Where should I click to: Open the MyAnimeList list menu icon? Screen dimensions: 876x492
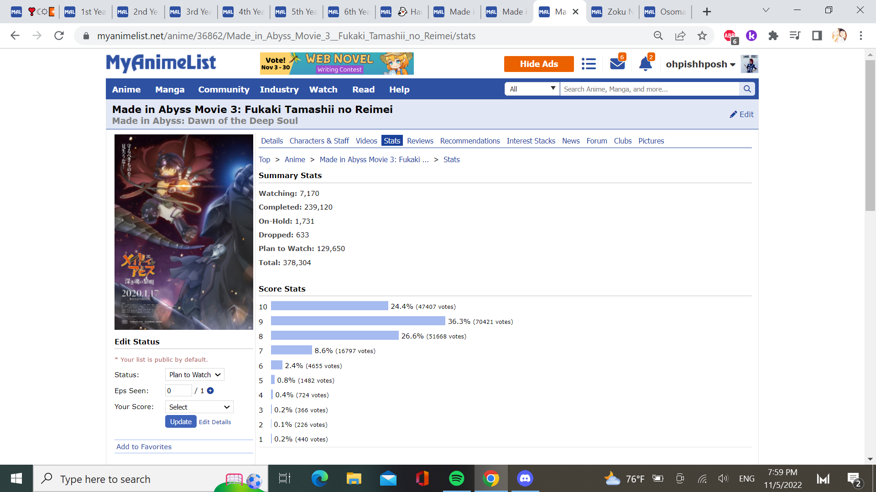(589, 64)
